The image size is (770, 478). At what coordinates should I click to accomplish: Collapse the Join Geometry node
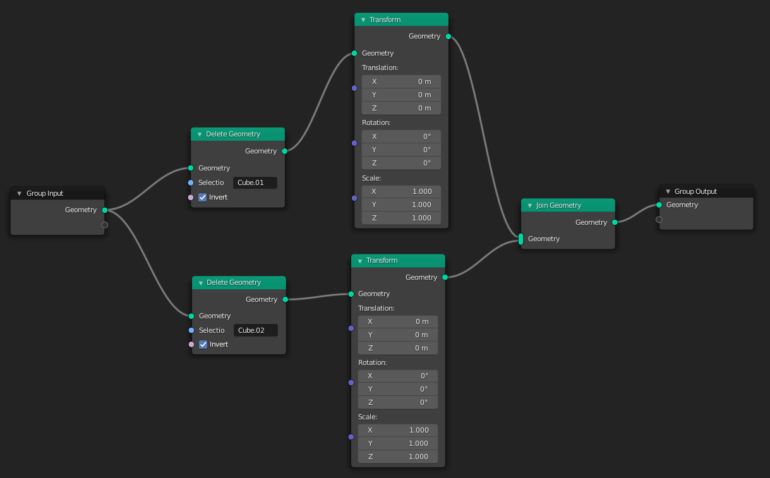(x=530, y=206)
